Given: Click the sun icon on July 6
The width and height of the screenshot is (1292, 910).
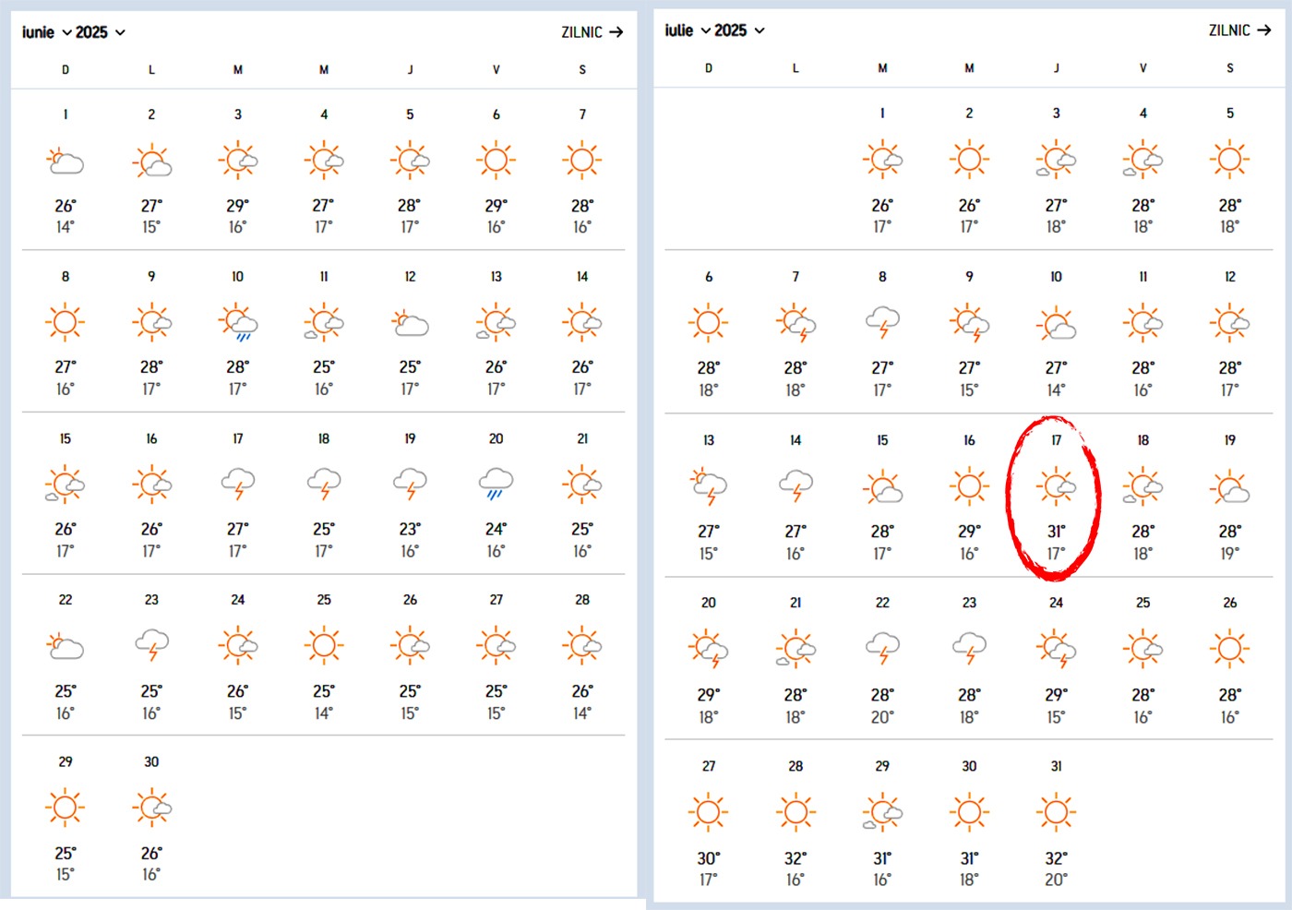Looking at the screenshot, I should click(x=708, y=322).
